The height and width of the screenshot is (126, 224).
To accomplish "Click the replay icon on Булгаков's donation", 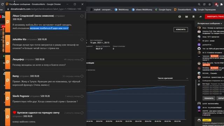I will tap(82, 113).
